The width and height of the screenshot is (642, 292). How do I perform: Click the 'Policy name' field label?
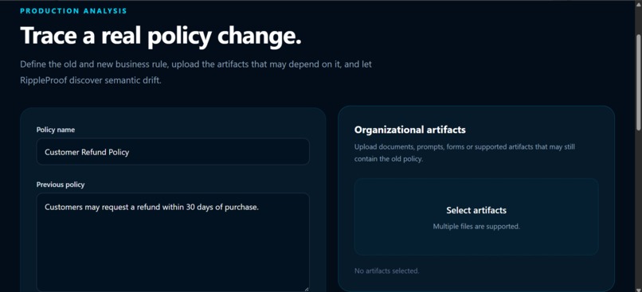pos(56,130)
